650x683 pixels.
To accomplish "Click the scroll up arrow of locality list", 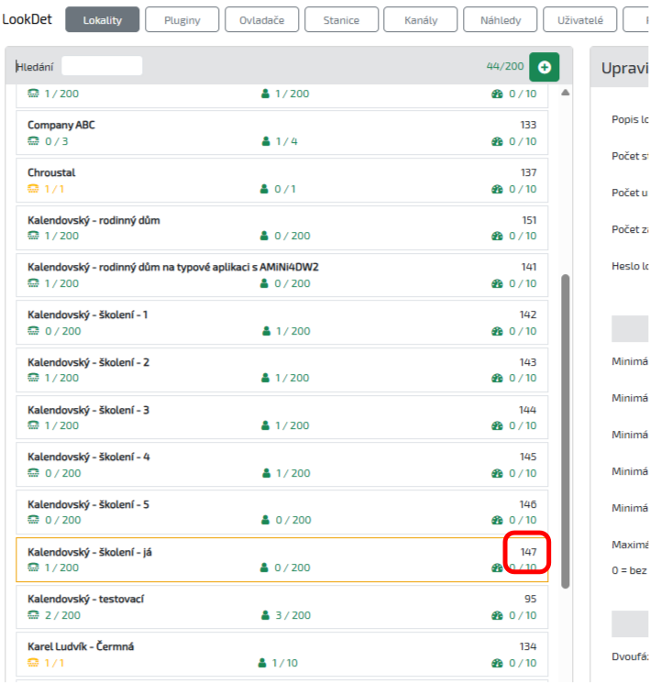I will [x=565, y=93].
